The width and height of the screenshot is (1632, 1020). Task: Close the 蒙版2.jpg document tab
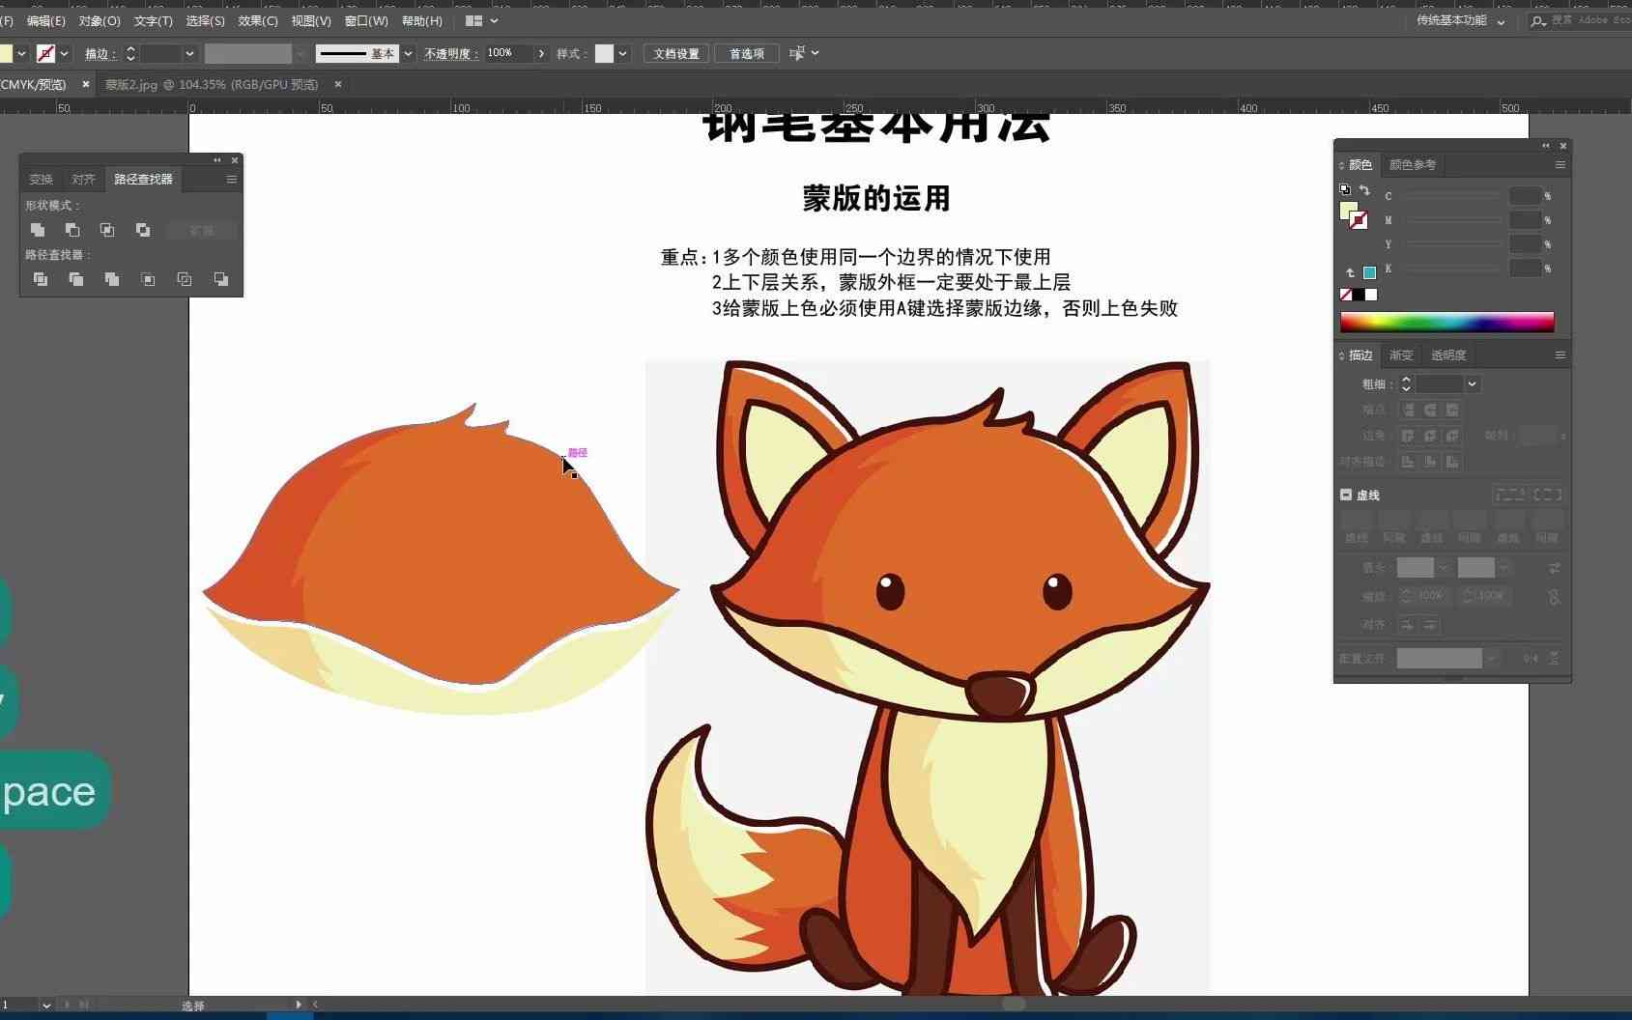click(x=338, y=84)
